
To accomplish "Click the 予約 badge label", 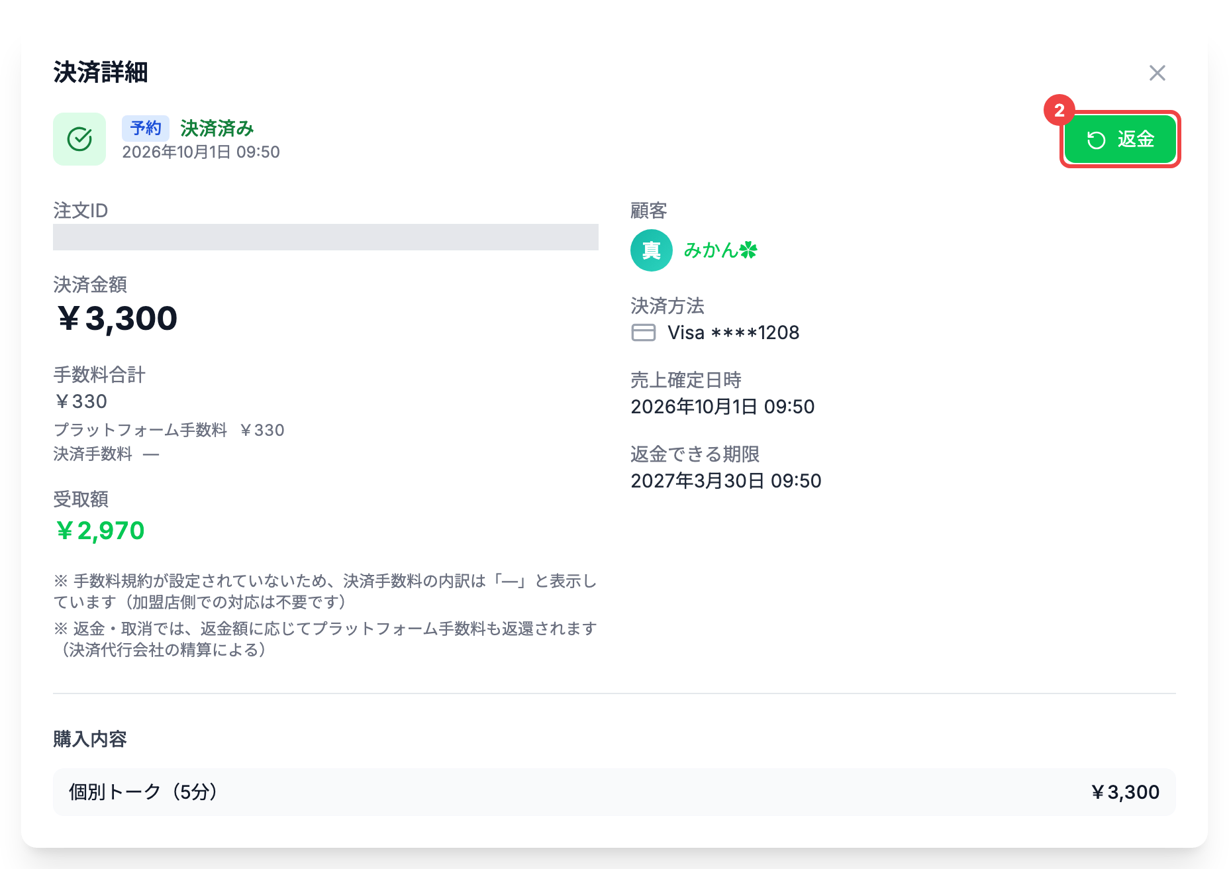I will point(146,128).
